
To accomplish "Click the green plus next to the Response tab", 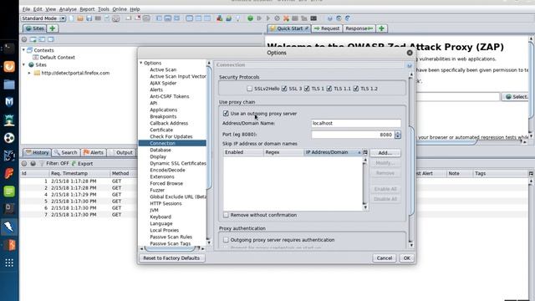I will click(x=381, y=28).
